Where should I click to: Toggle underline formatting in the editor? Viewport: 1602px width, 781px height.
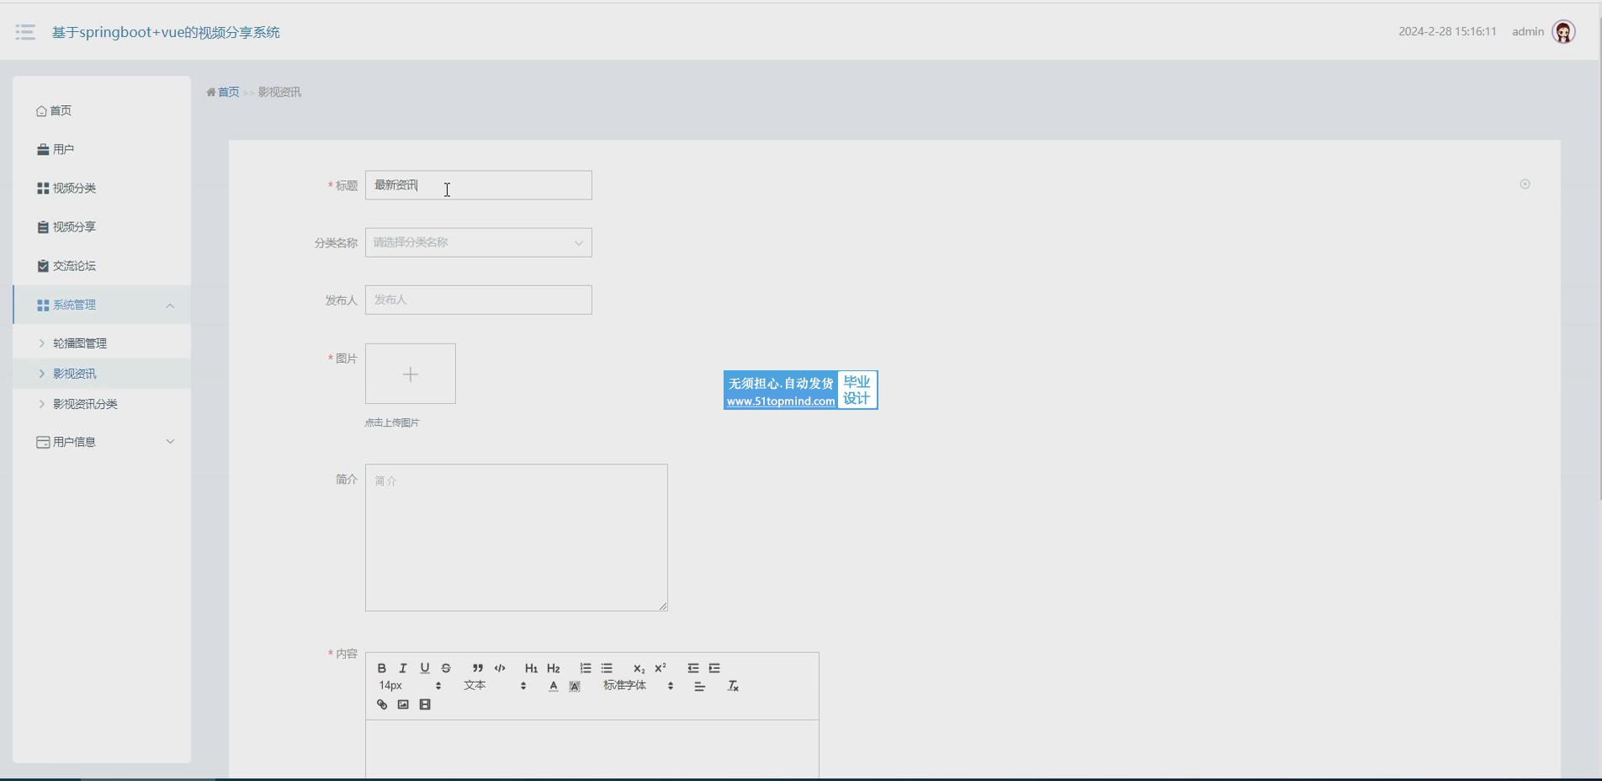tap(425, 668)
